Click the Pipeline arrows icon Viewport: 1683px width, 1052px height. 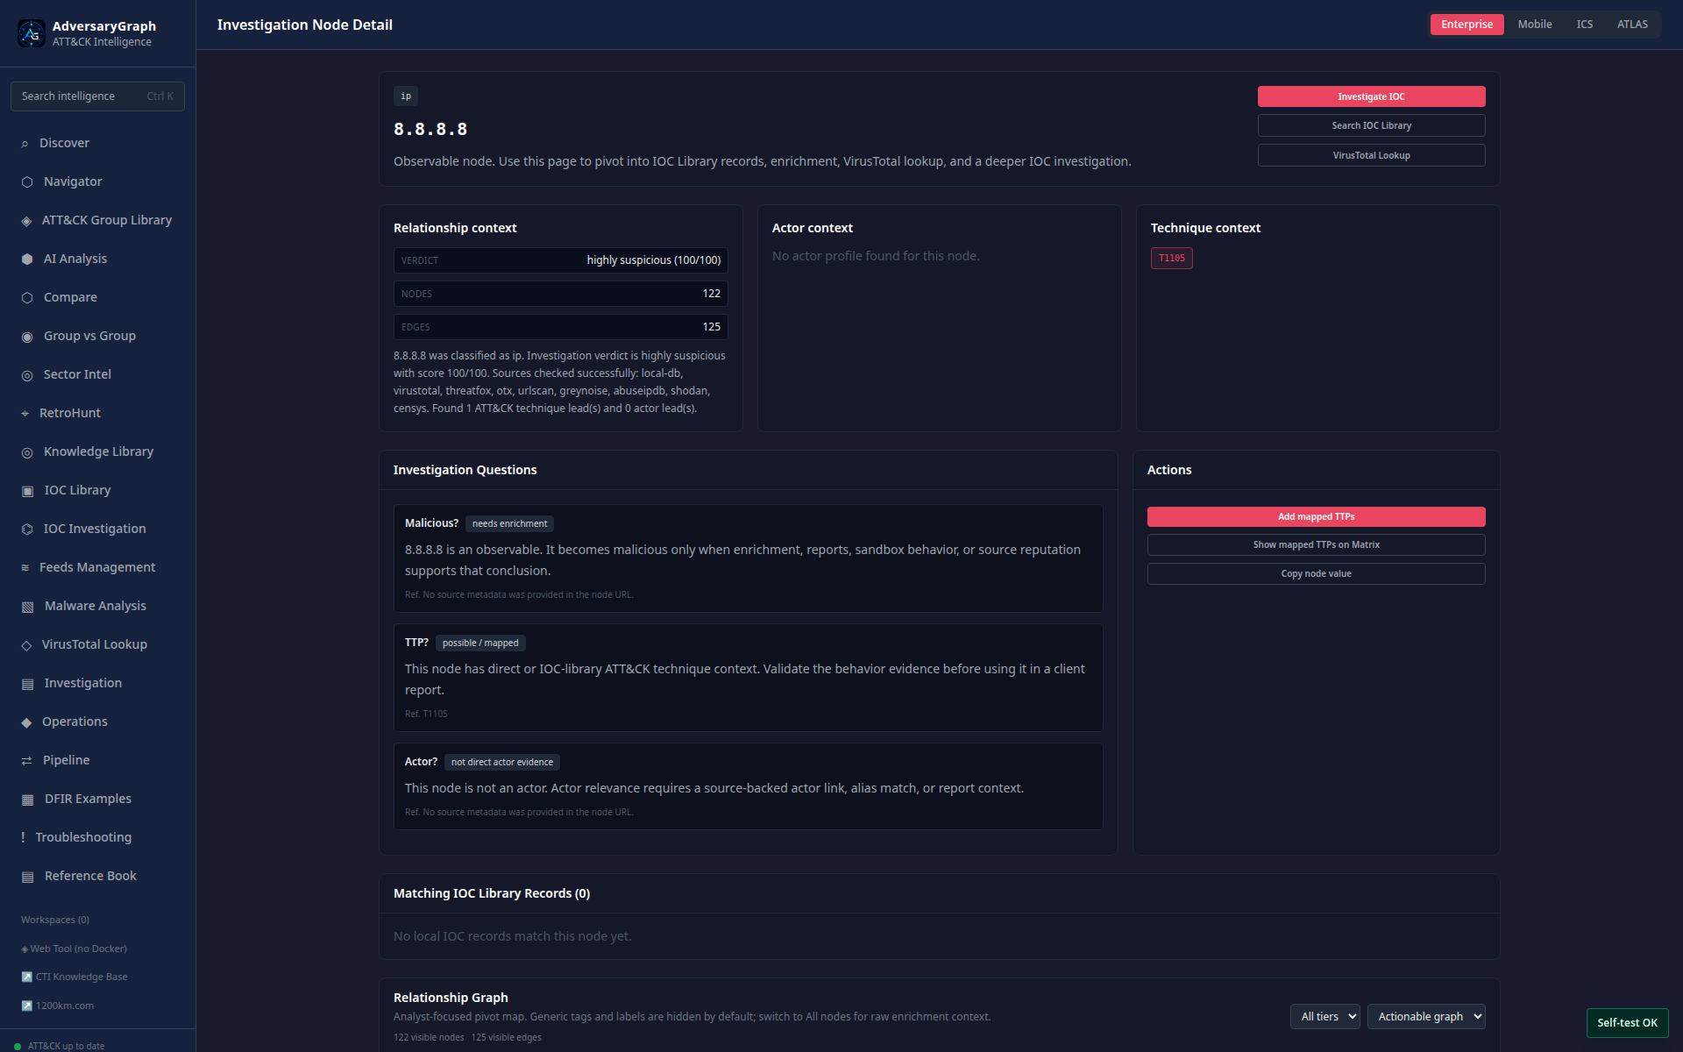(x=26, y=761)
